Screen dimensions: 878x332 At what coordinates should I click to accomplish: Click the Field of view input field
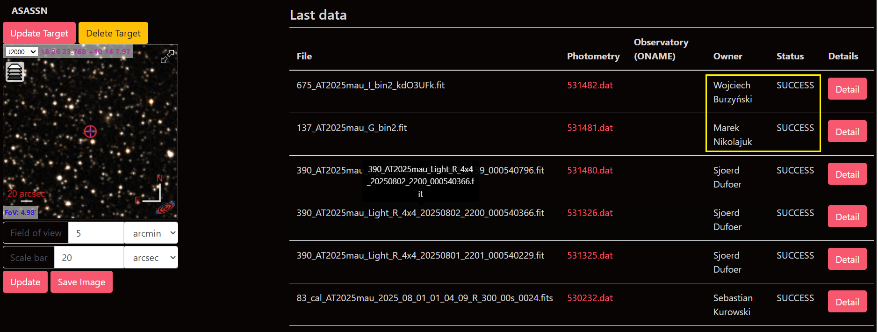(96, 233)
